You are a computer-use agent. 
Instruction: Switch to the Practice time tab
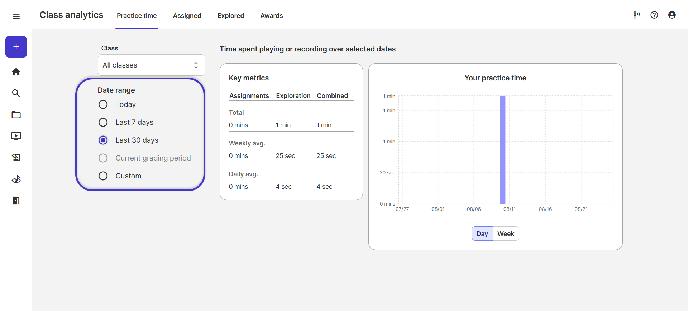137,16
